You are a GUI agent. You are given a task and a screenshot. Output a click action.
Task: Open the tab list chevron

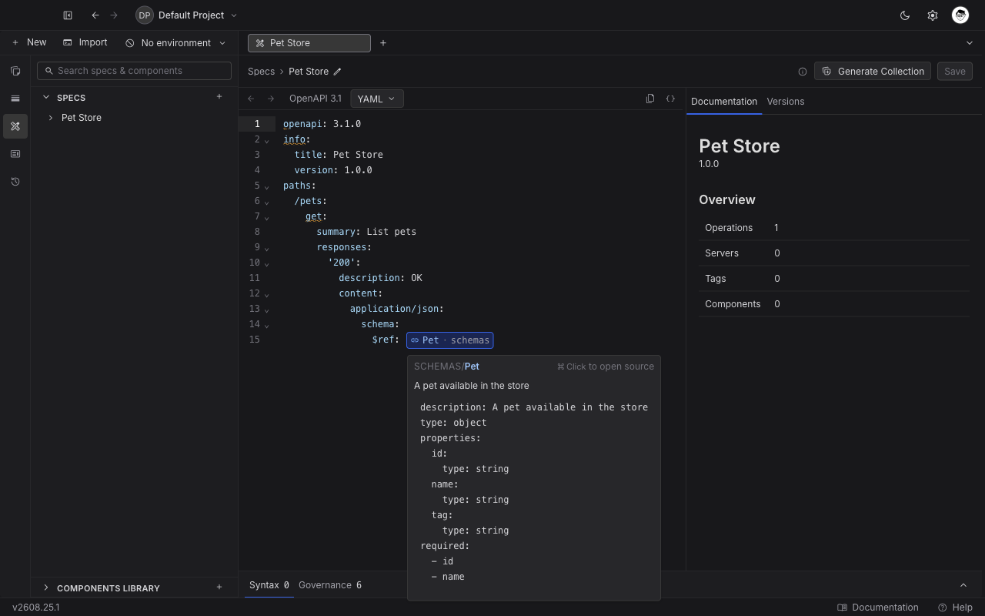click(x=969, y=43)
